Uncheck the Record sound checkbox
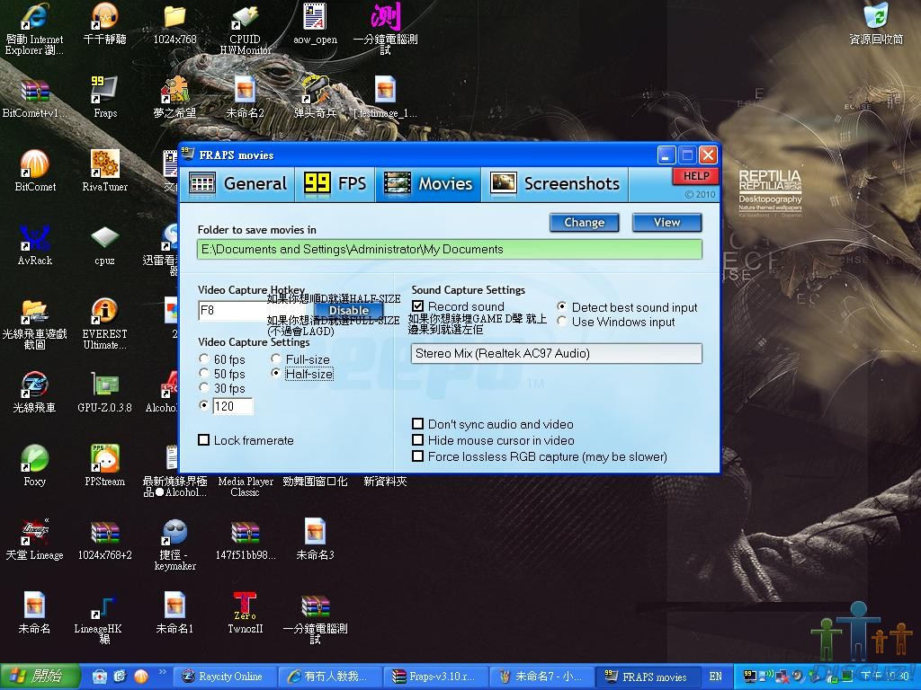Screen dimensions: 921x690 (x=417, y=306)
